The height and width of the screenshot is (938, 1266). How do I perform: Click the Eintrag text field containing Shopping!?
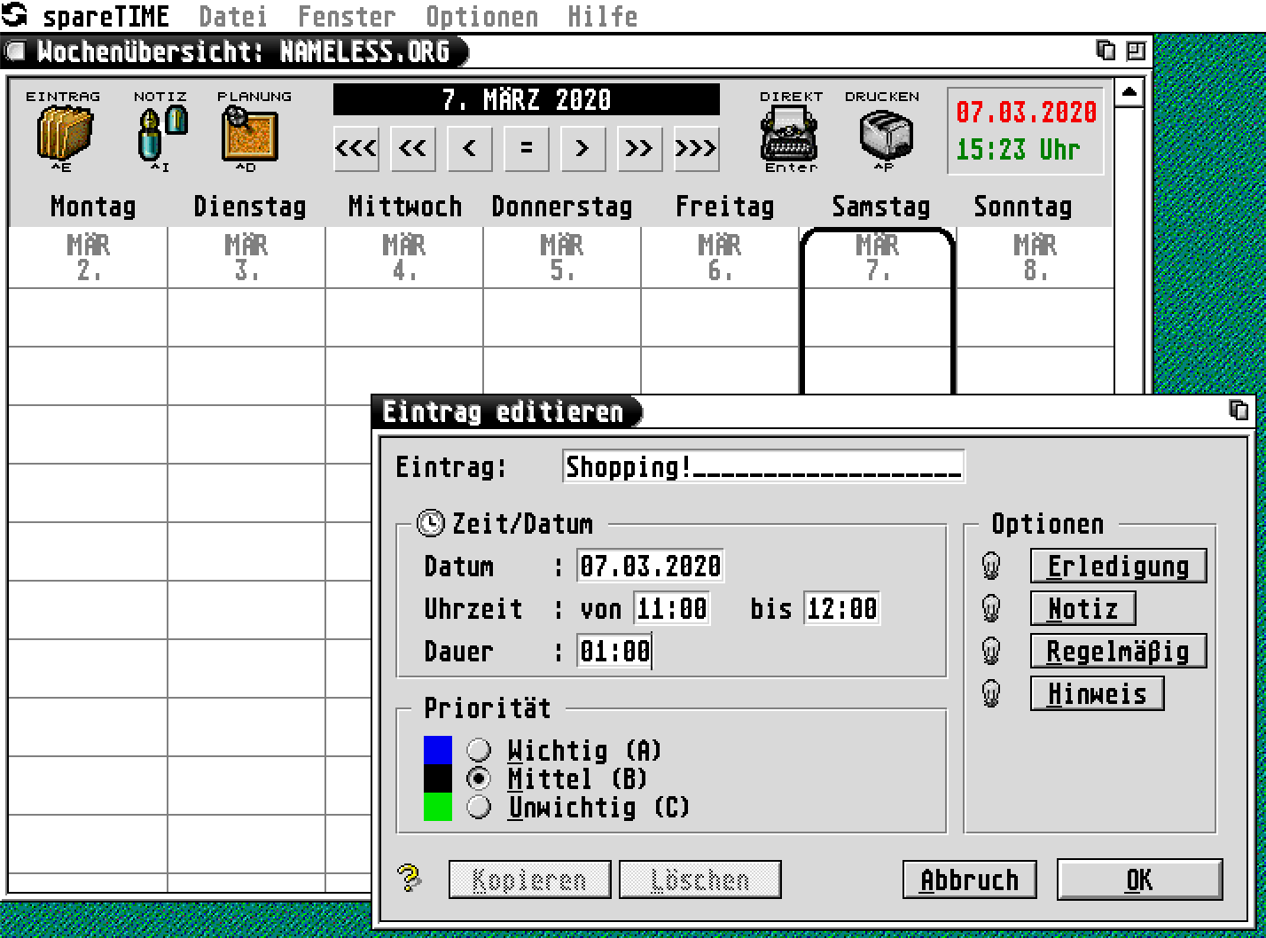(762, 466)
